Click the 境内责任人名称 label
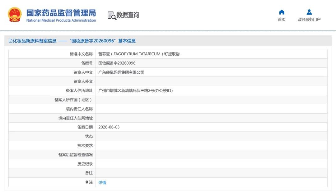 [79, 109]
